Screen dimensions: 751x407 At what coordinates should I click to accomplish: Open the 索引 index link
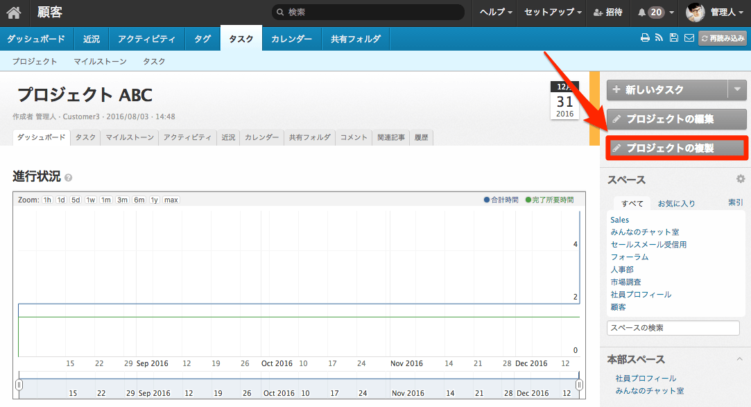tap(736, 202)
